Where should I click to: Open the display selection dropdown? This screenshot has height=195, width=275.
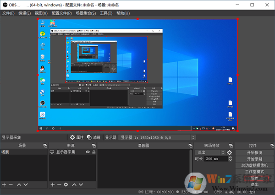(157, 137)
